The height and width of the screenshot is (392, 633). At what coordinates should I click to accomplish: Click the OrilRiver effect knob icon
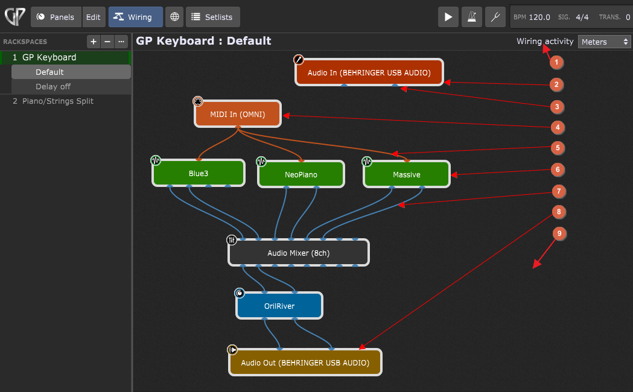(240, 293)
